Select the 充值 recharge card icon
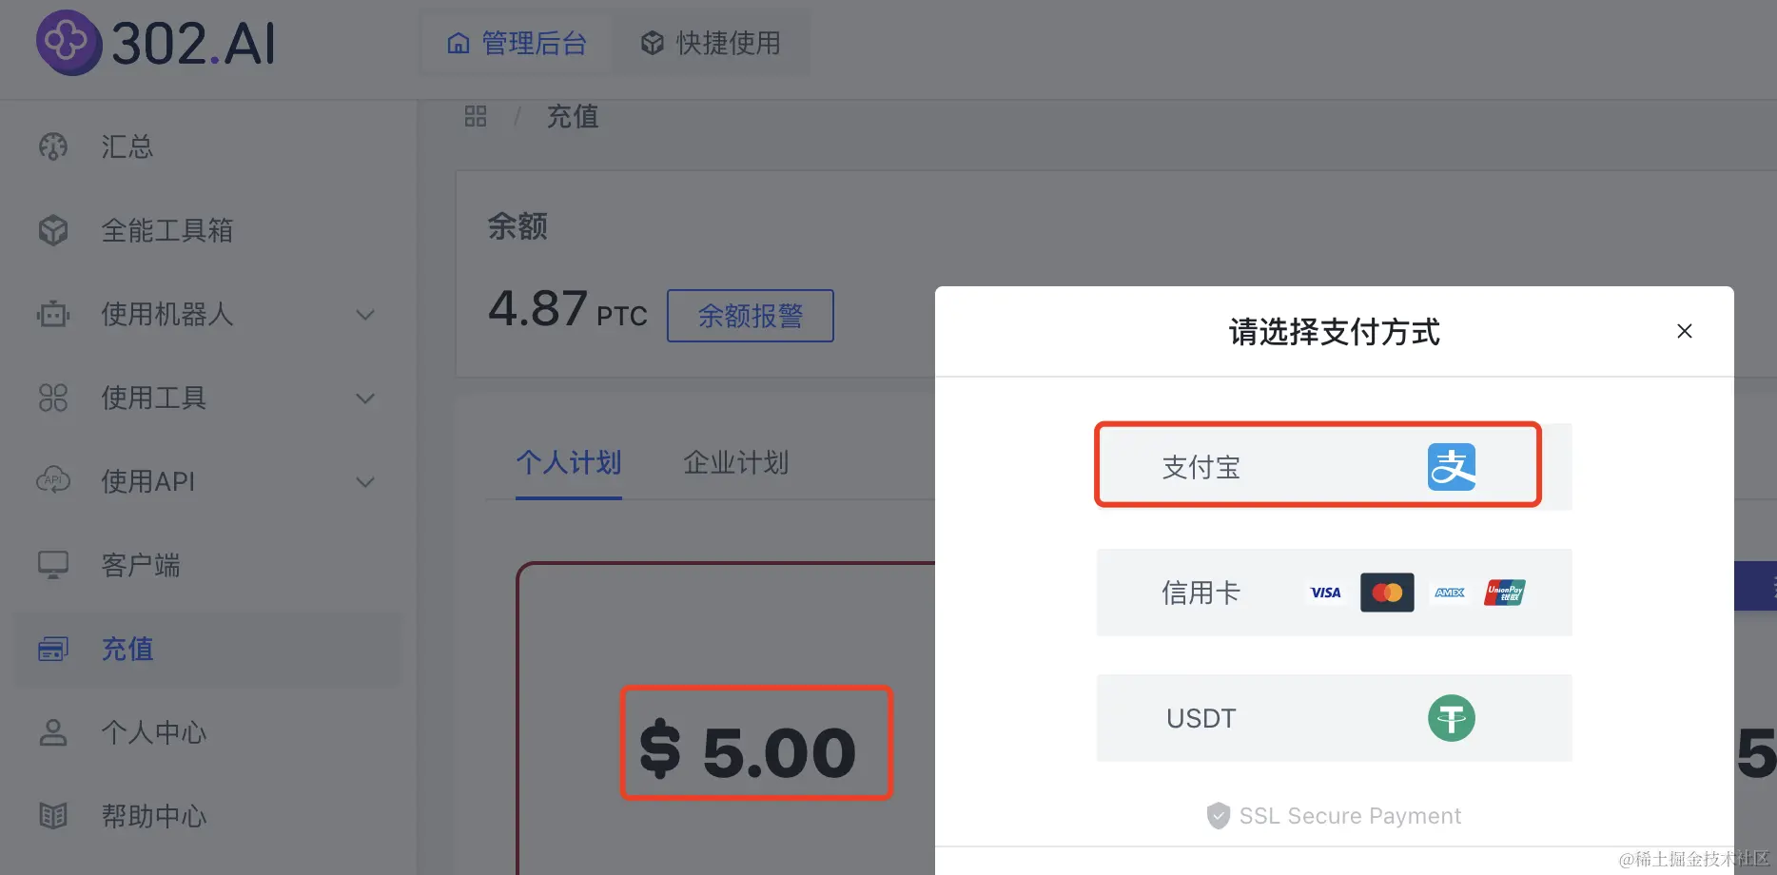This screenshot has height=875, width=1777. (x=52, y=648)
